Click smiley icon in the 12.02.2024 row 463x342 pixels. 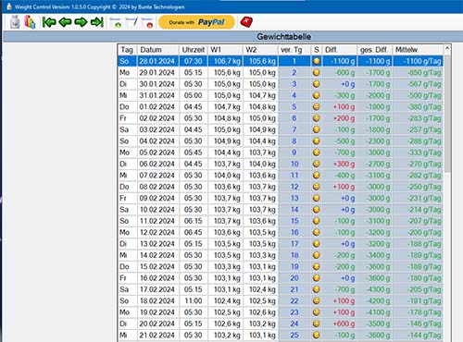coord(316,232)
